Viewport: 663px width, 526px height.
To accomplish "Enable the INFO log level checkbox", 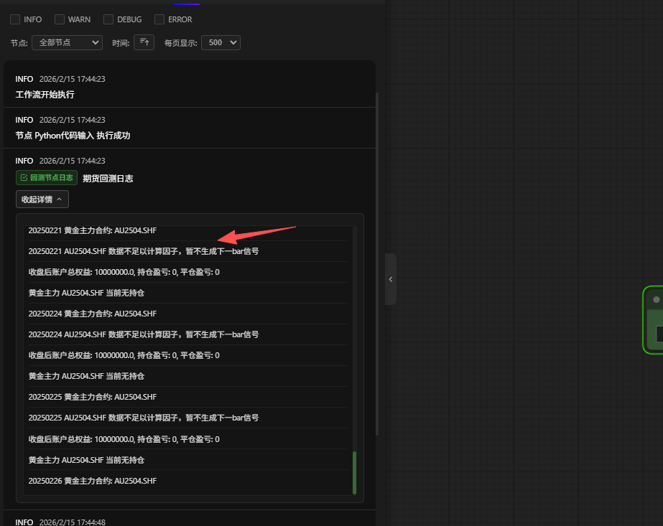I will [x=15, y=19].
